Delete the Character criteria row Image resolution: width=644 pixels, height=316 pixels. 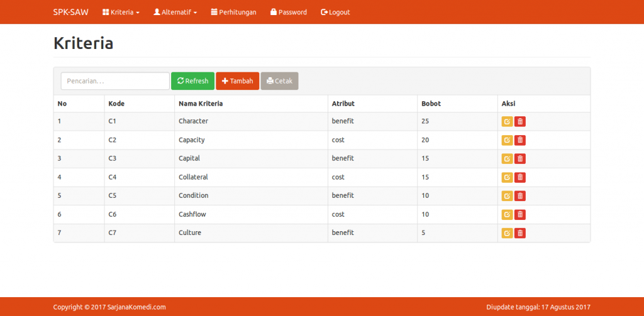(x=520, y=121)
